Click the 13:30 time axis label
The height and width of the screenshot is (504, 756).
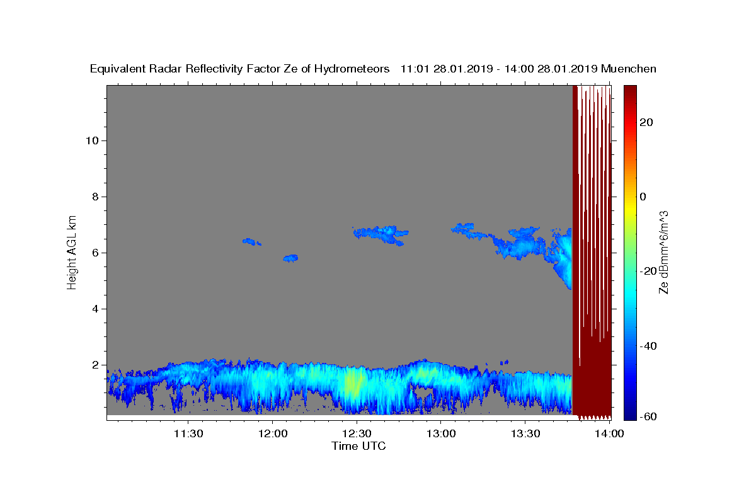click(525, 433)
